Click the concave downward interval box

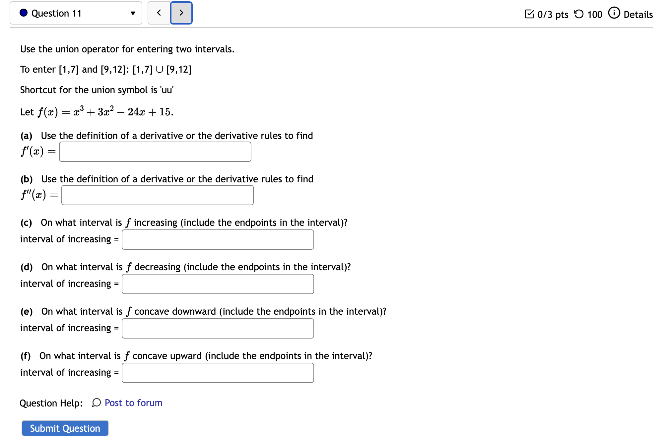click(217, 328)
